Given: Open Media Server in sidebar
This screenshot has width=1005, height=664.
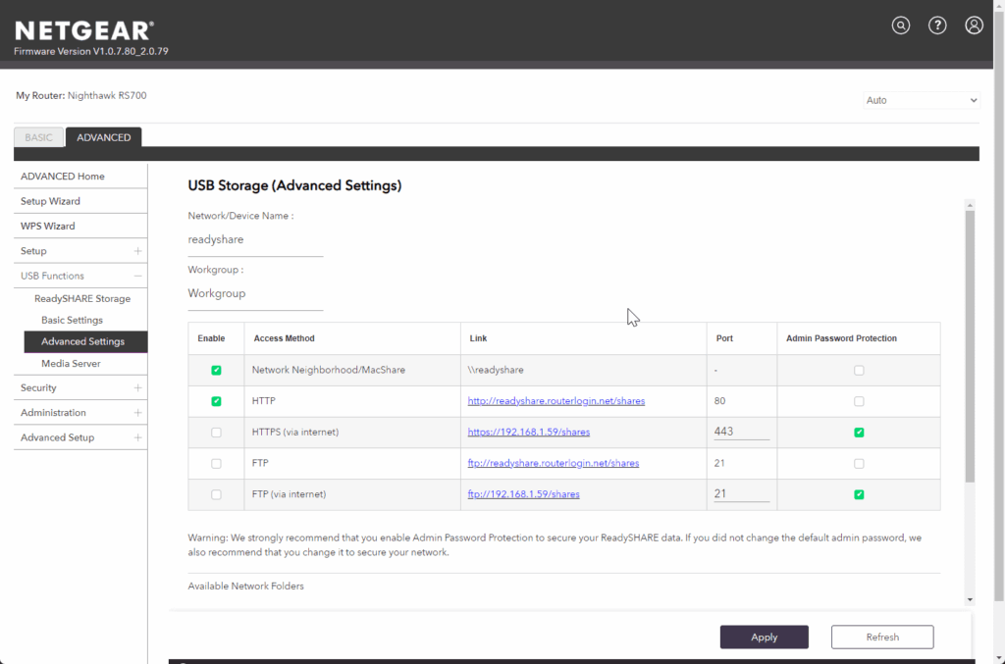Looking at the screenshot, I should coord(71,364).
